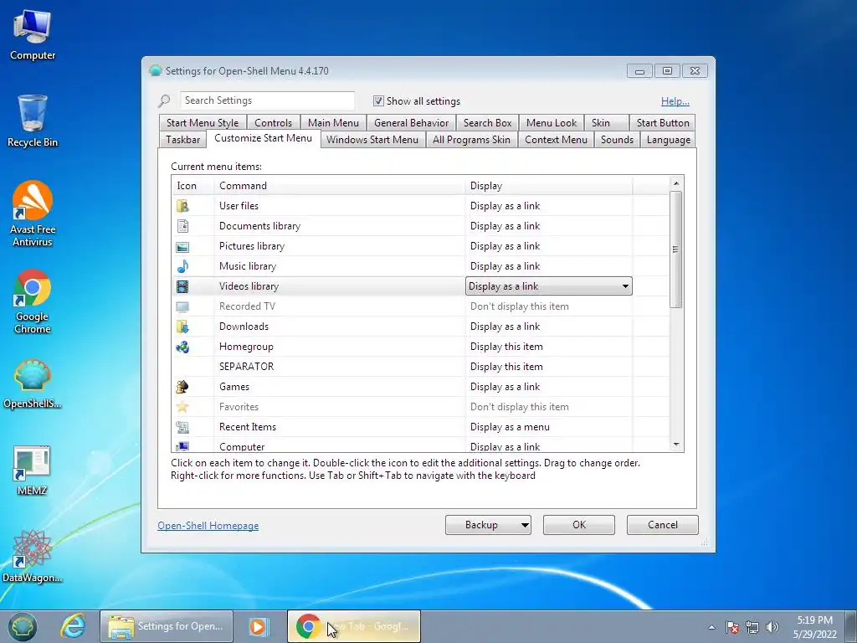Open the All Programs Skin tab

472,140
